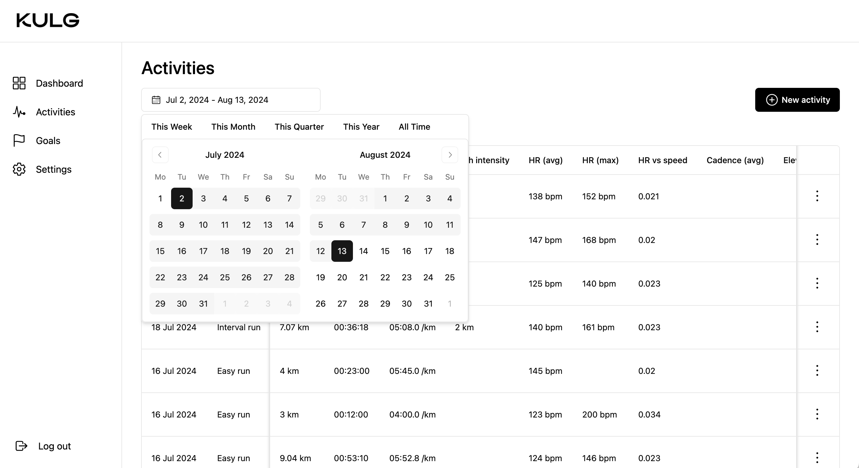Click the Settings gear icon

pyautogui.click(x=19, y=169)
